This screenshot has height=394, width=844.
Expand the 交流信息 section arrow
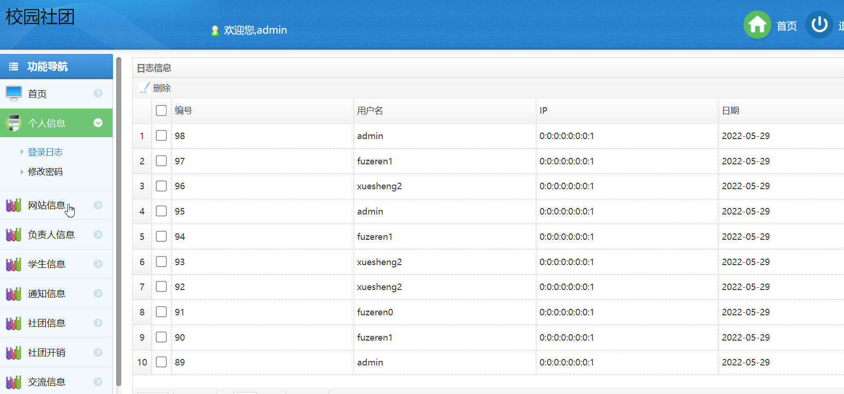tap(98, 382)
